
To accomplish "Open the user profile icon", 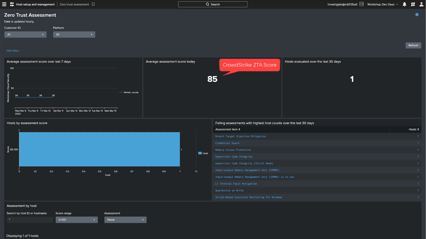I will coord(422,4).
